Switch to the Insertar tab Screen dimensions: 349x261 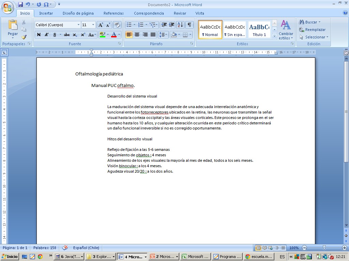pos(46,13)
